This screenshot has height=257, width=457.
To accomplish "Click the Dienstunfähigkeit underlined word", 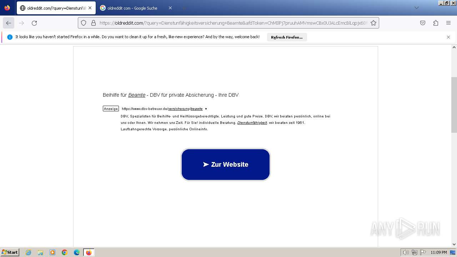I will [x=252, y=123].
